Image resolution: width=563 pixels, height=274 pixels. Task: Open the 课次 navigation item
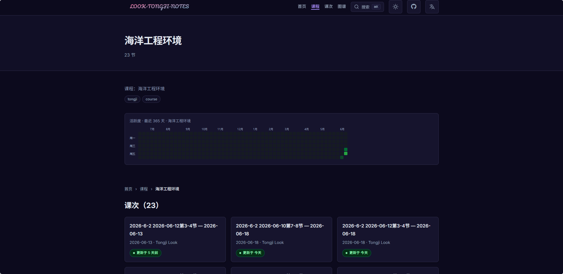point(329,6)
